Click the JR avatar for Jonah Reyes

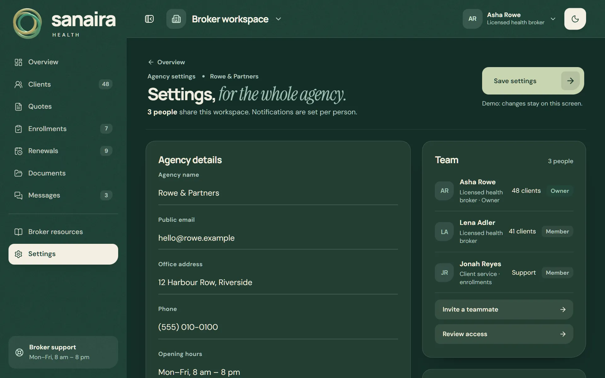(444, 272)
